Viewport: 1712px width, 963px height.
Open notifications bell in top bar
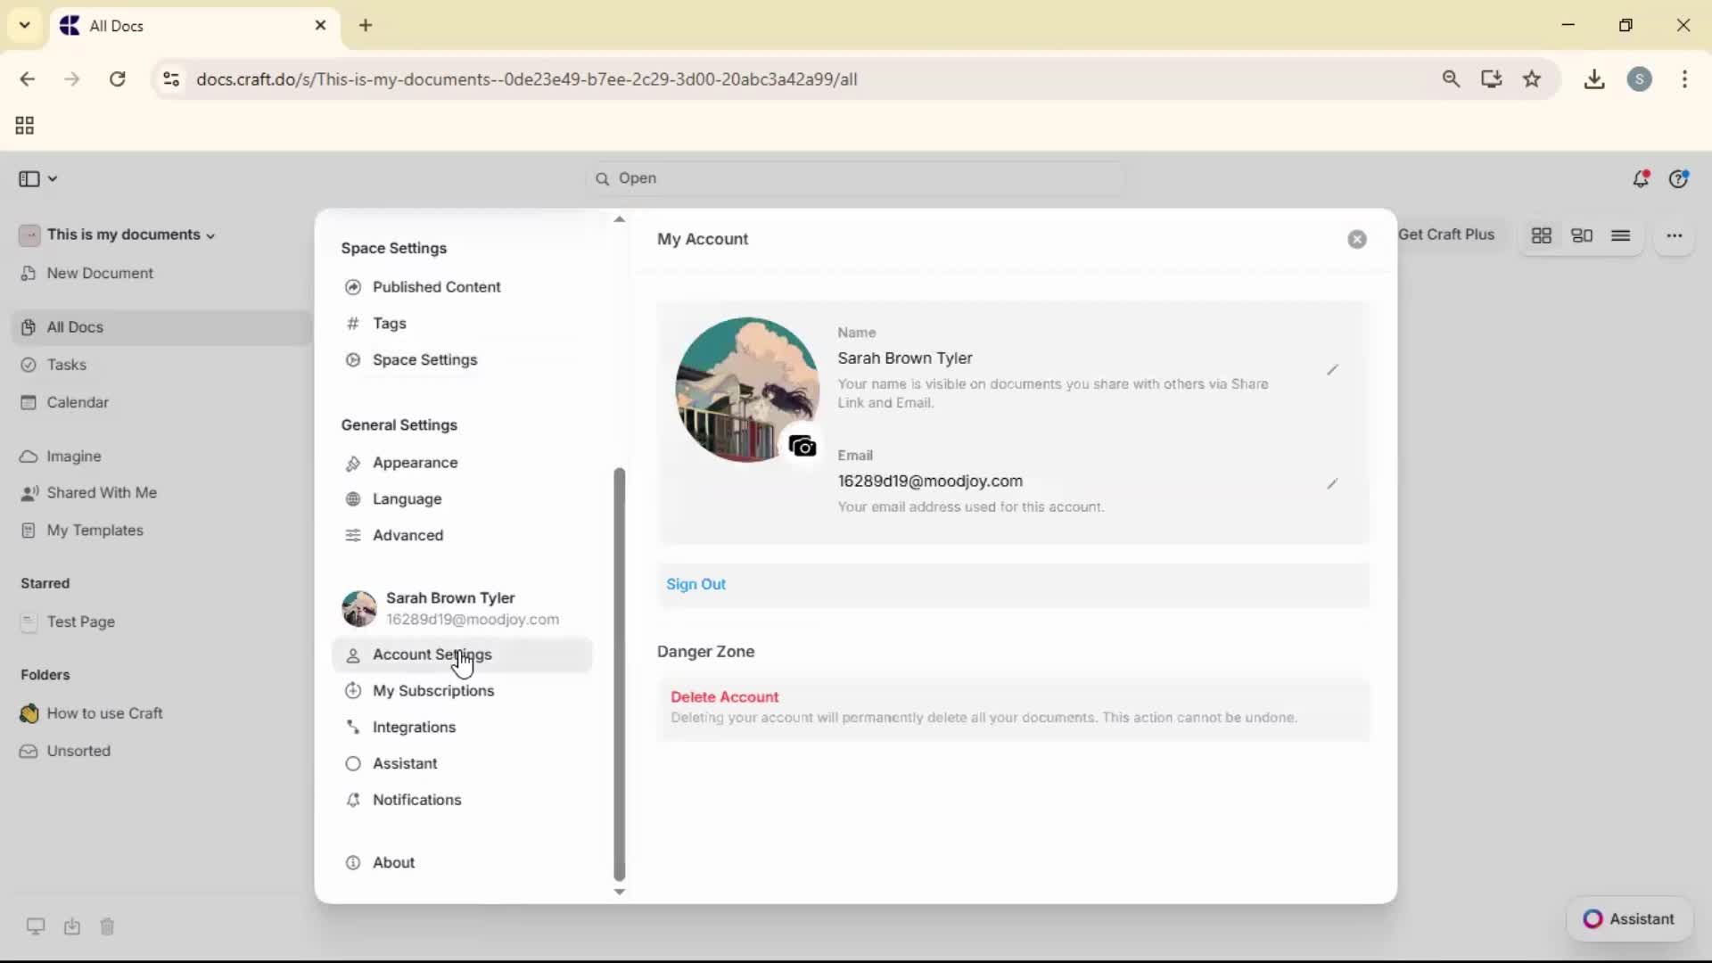tap(1641, 179)
